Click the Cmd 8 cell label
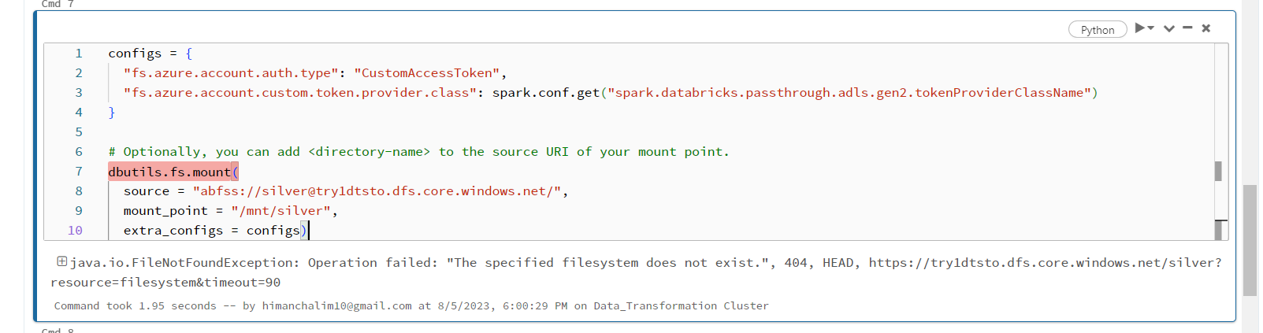 point(58,330)
